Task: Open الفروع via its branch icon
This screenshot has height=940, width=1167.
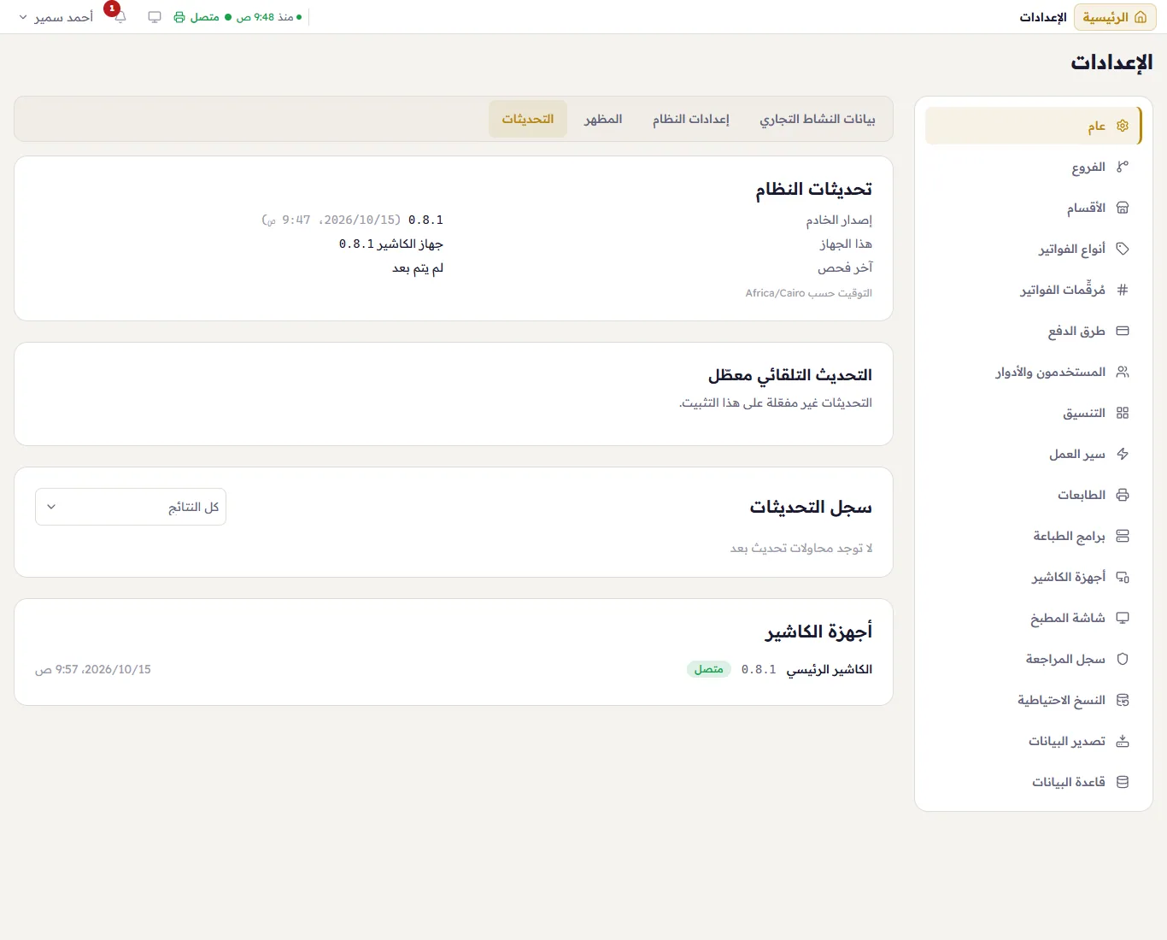Action: coord(1123,167)
